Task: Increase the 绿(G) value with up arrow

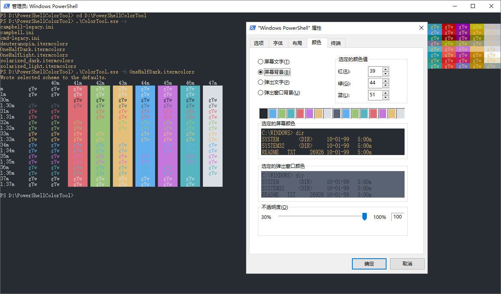Action: (386, 81)
